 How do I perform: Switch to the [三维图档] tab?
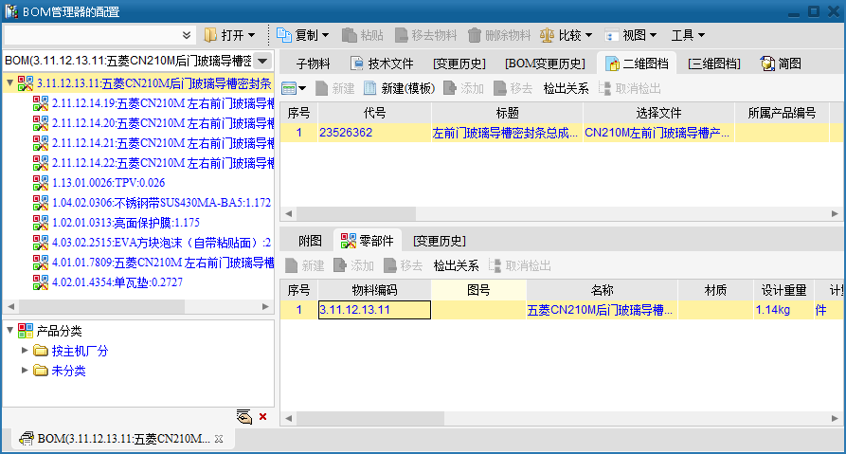click(x=713, y=64)
